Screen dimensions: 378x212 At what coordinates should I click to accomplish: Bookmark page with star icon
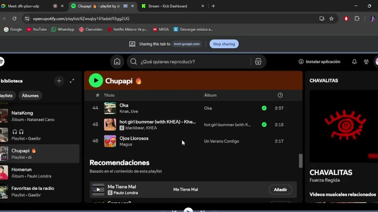point(331,19)
